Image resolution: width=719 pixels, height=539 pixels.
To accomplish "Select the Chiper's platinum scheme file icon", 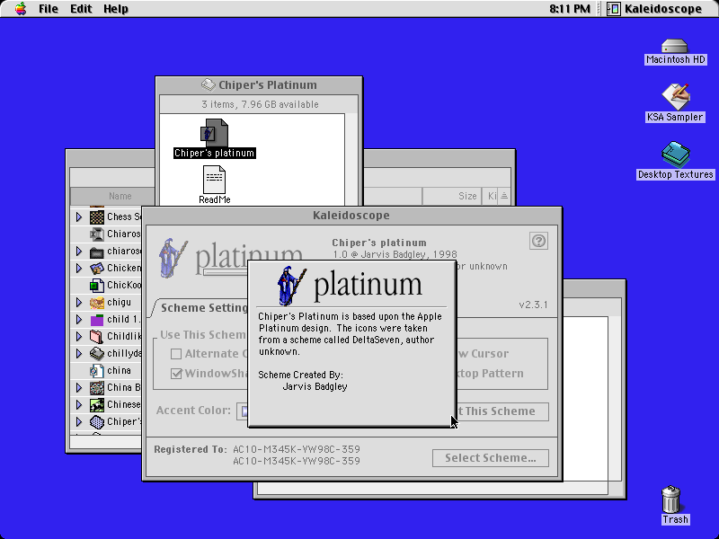I will tap(214, 132).
